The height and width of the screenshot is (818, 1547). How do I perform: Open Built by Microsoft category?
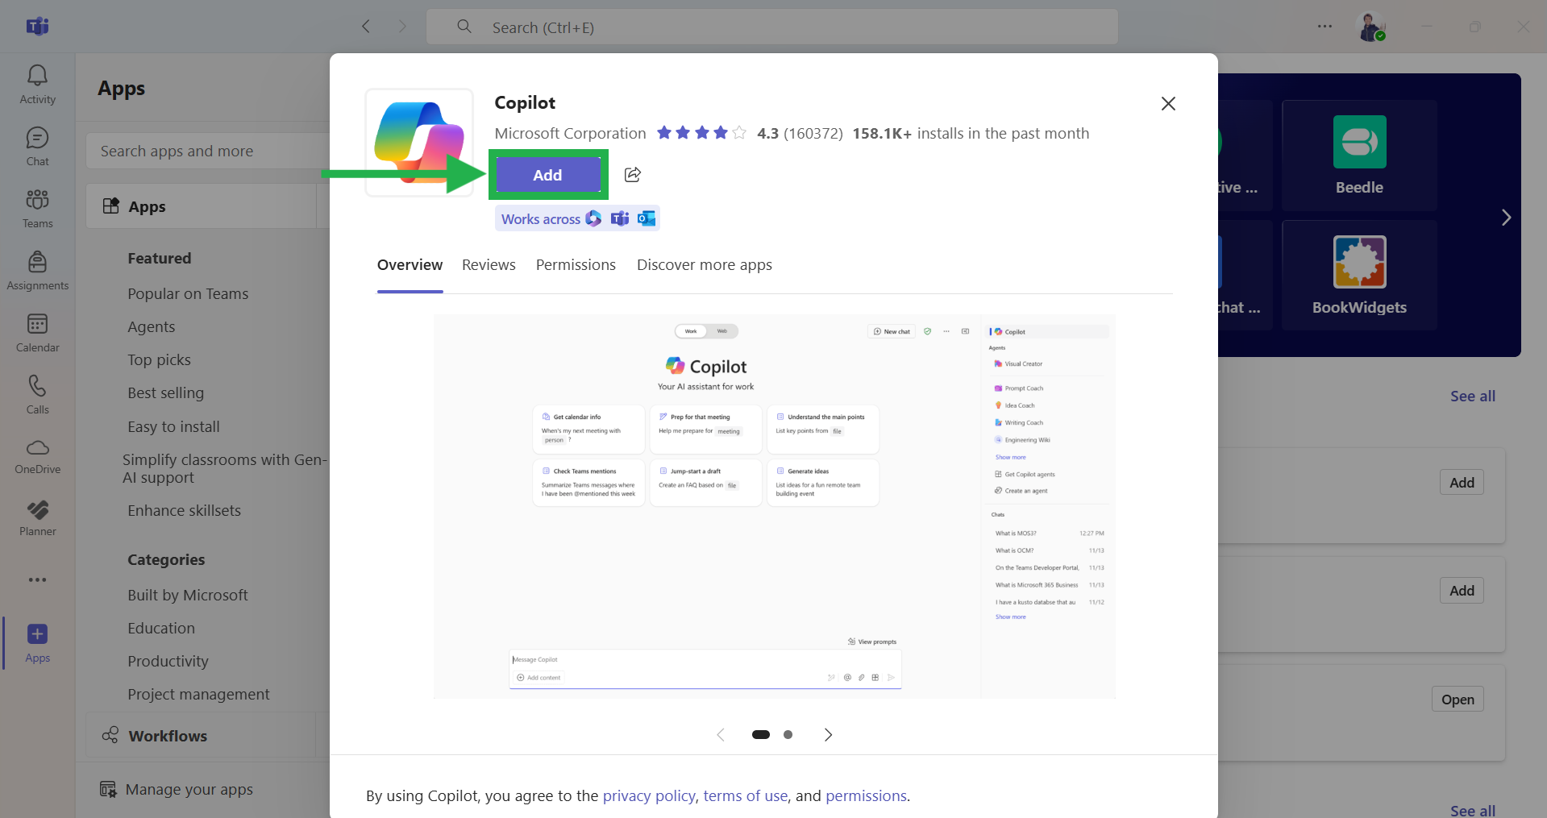[187, 596]
